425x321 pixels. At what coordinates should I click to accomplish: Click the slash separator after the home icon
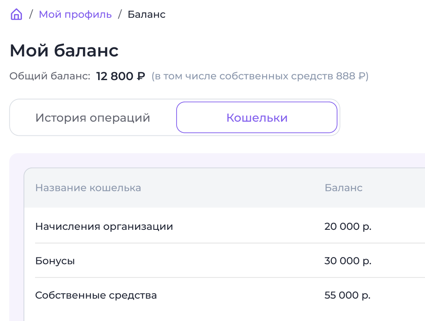(31, 14)
